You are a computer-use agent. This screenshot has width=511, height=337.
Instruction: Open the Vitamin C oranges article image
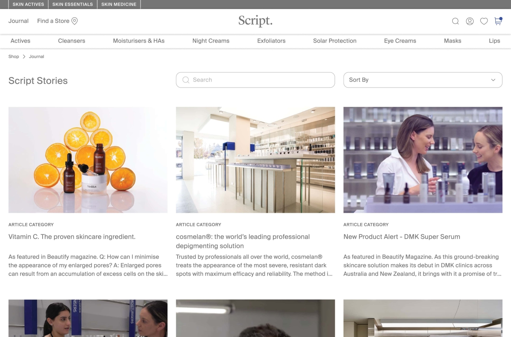pos(88,160)
